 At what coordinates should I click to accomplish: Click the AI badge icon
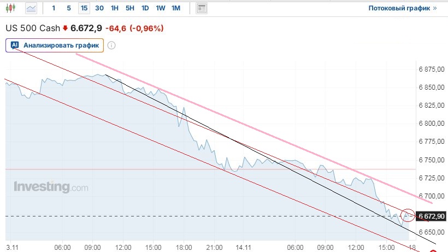15,45
